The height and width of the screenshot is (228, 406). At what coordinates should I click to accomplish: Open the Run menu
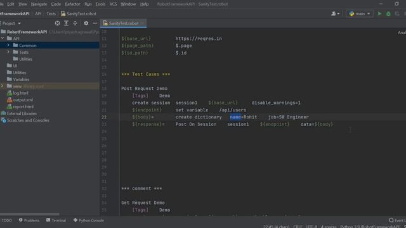88,4
